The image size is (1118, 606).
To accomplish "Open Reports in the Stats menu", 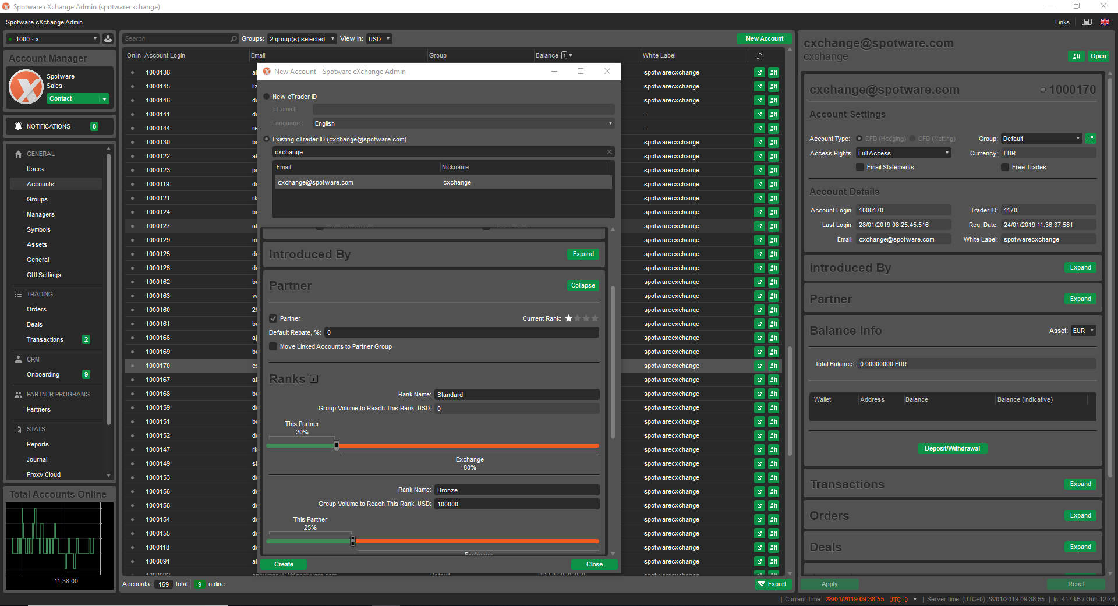I will coord(38,444).
